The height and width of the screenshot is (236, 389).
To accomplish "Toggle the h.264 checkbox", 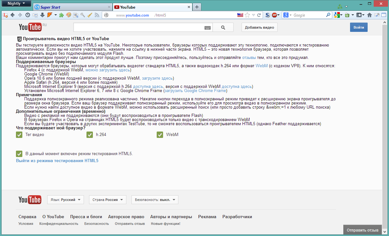I will click(x=90, y=135).
